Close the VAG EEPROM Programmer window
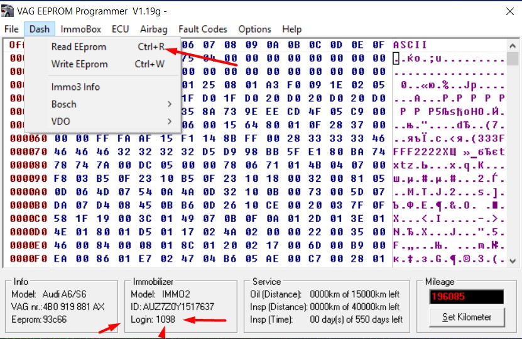Viewport: 522px width, 339px height. coord(509,11)
